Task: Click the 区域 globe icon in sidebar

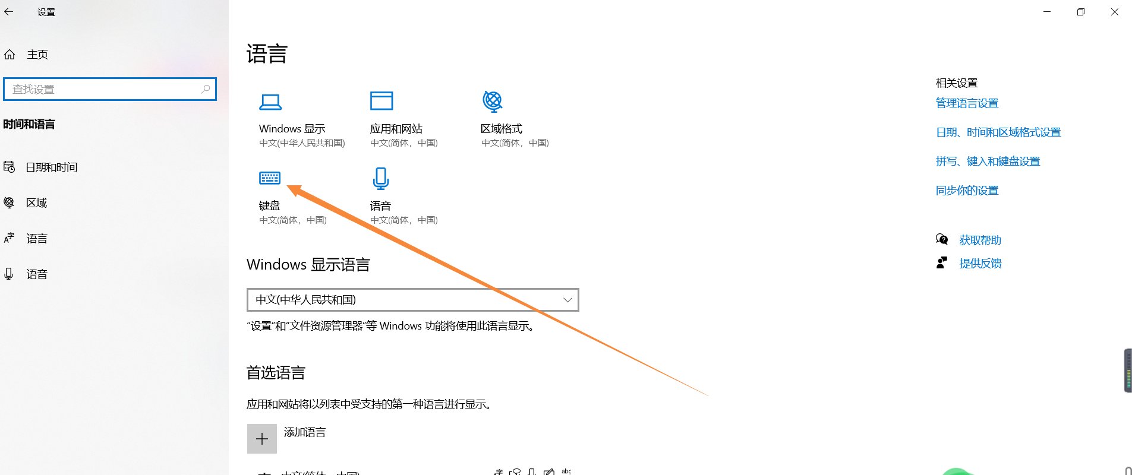Action: pyautogui.click(x=9, y=202)
